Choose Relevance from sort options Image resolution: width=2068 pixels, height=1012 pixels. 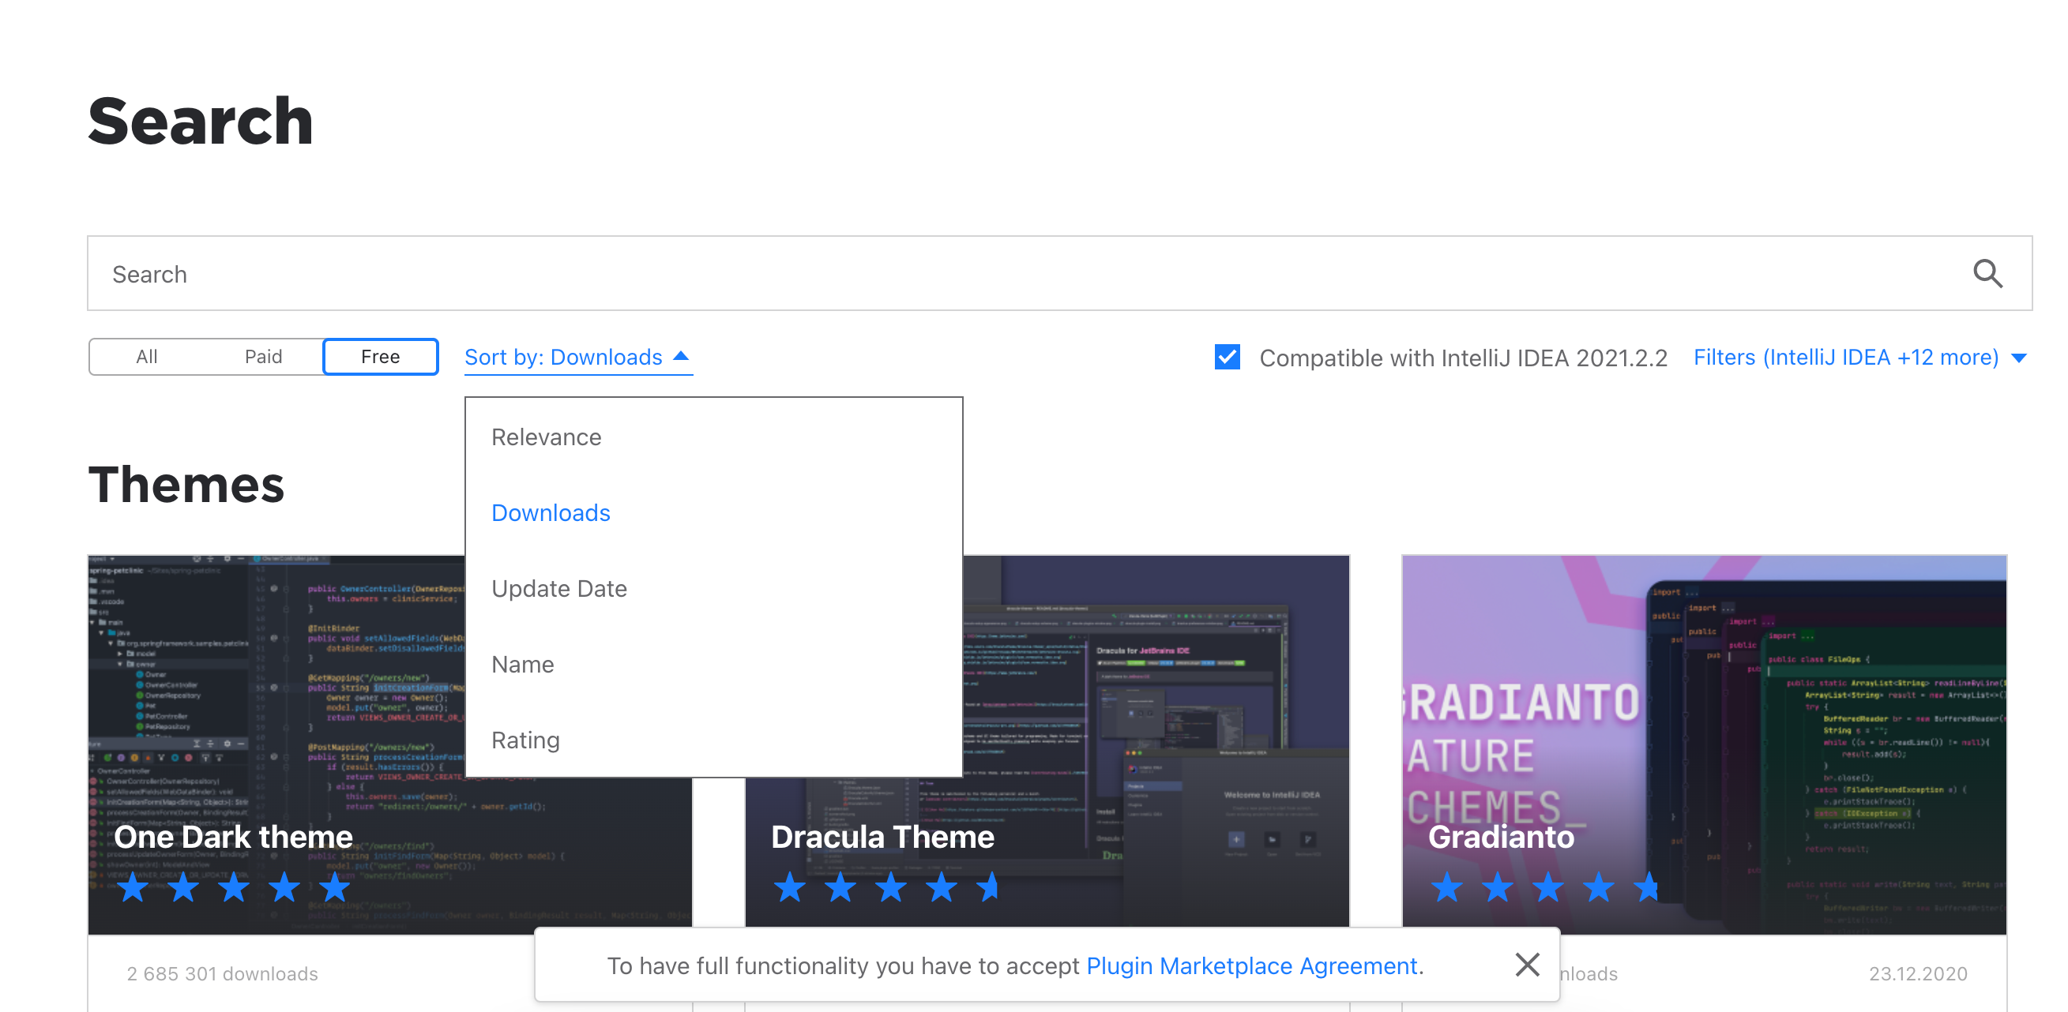pos(546,437)
